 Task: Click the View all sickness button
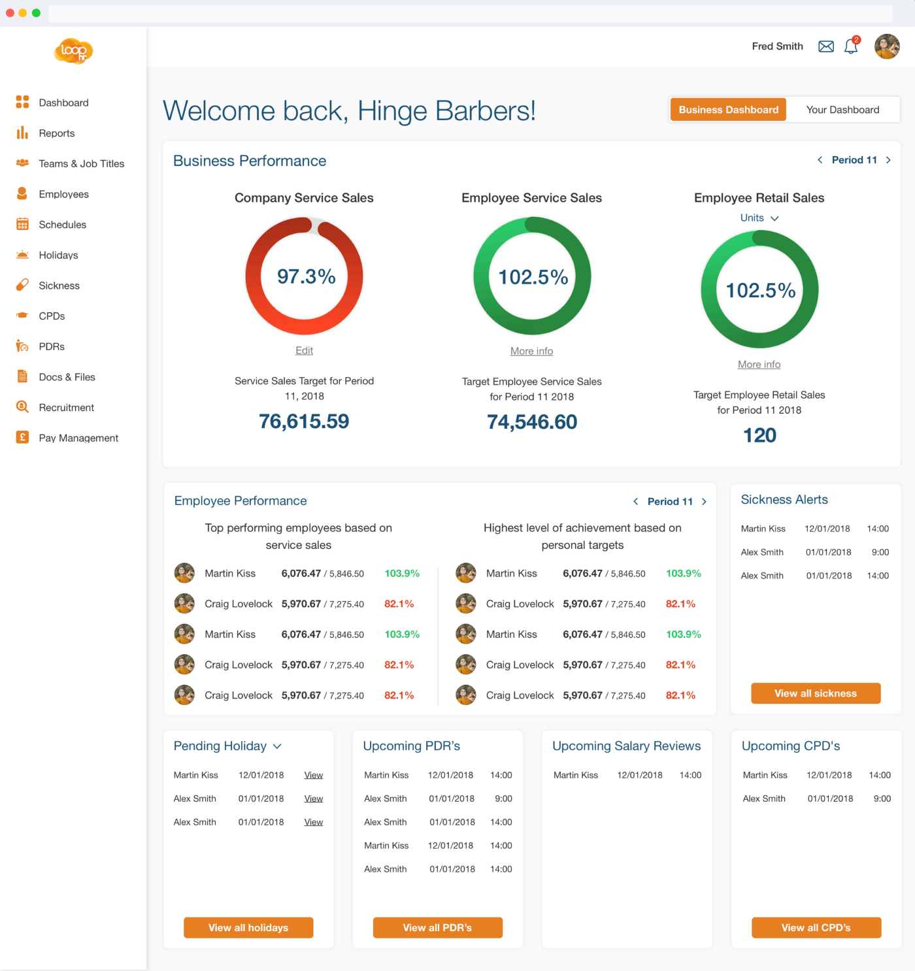[816, 693]
